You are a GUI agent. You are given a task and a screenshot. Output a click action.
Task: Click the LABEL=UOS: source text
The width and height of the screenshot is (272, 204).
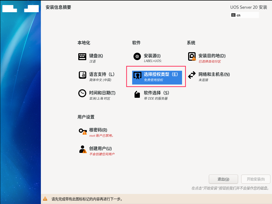153,61
